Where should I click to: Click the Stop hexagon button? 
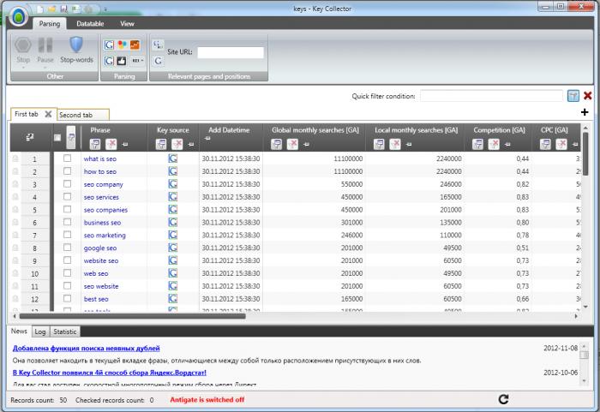(23, 45)
